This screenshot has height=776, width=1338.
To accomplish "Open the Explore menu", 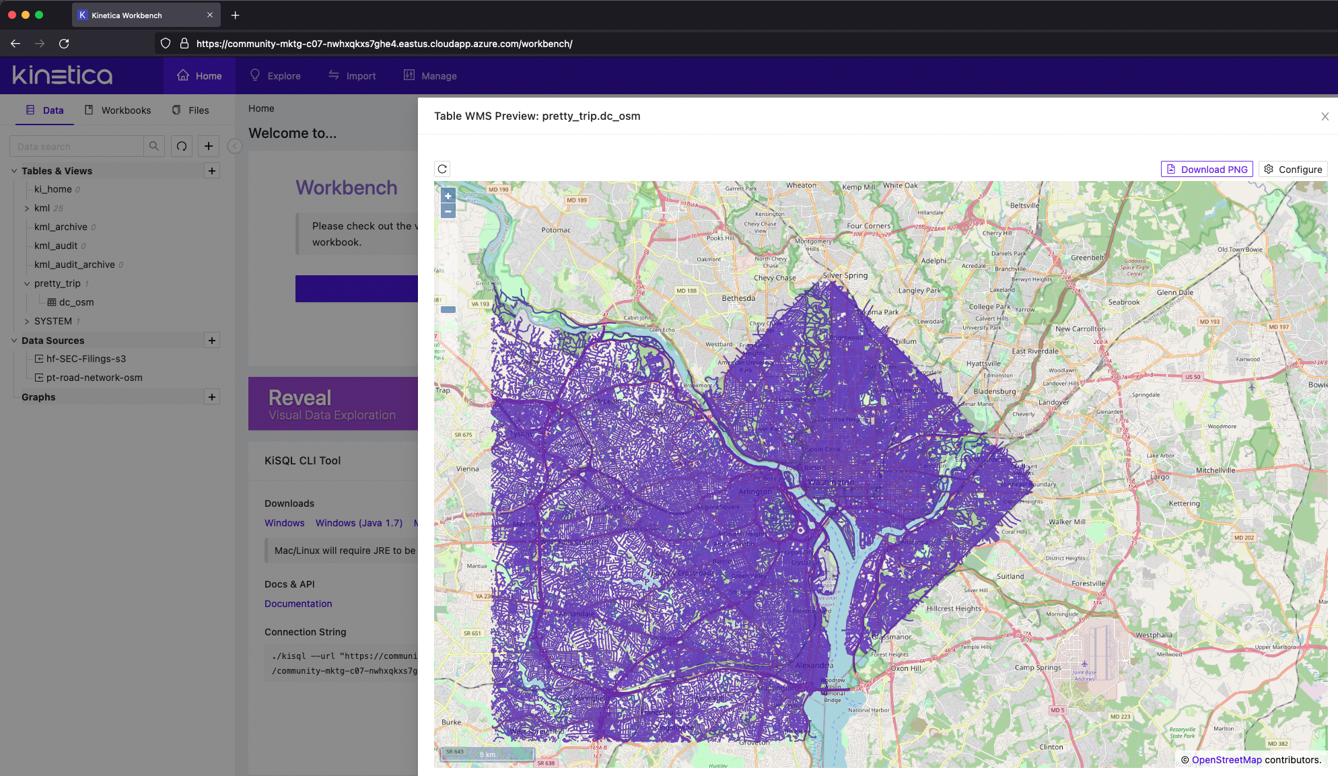I will click(275, 76).
